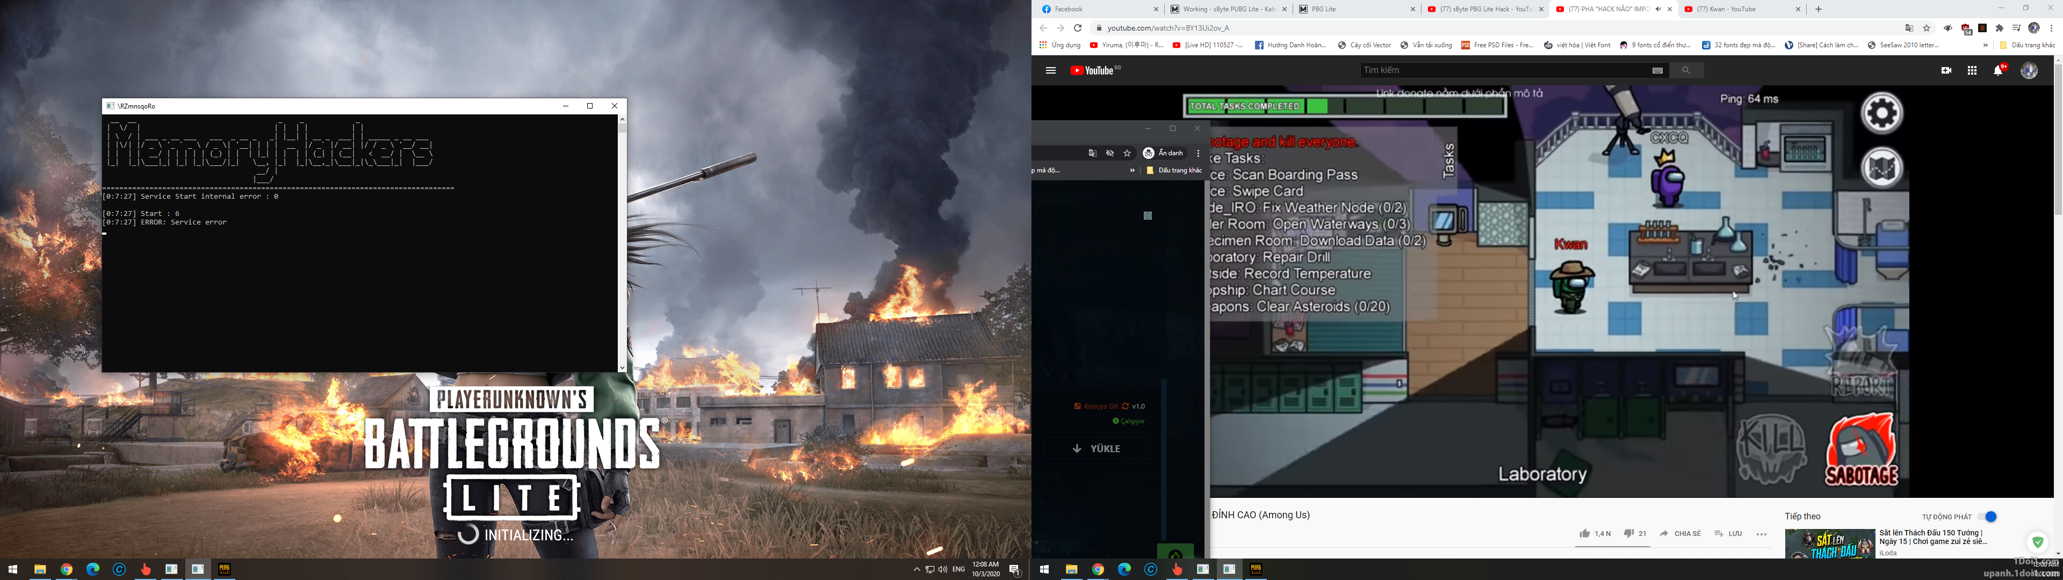Screen dimensions: 2063x580
Task: Focus the Tìm kiếm search field
Action: (x=1504, y=70)
